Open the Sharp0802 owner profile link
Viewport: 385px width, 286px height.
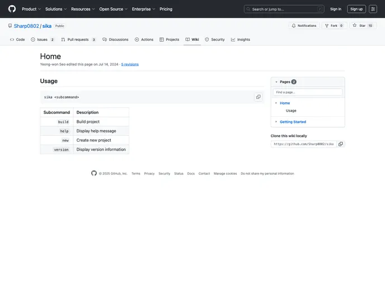pos(26,26)
